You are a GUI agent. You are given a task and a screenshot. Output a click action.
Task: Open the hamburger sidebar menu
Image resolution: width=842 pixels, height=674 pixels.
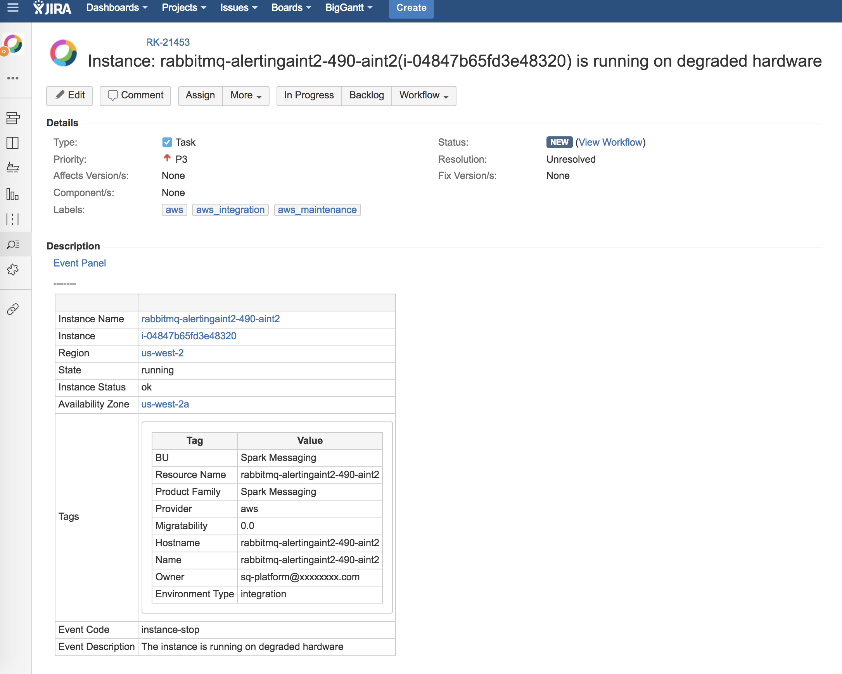[13, 7]
